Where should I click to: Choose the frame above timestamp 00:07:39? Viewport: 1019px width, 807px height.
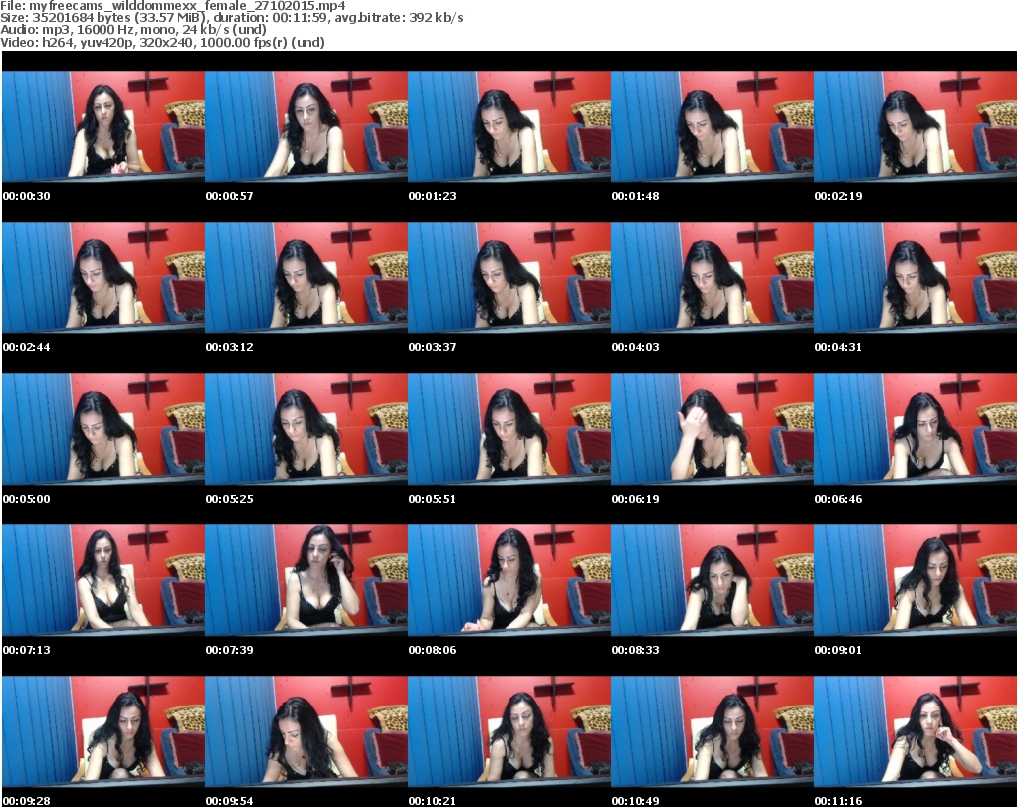click(x=306, y=579)
